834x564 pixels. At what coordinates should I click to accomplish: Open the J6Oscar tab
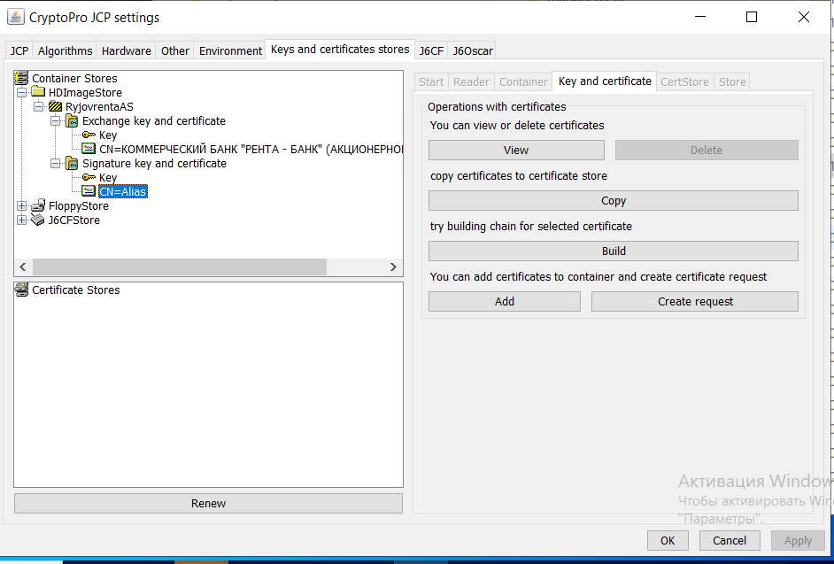(473, 50)
